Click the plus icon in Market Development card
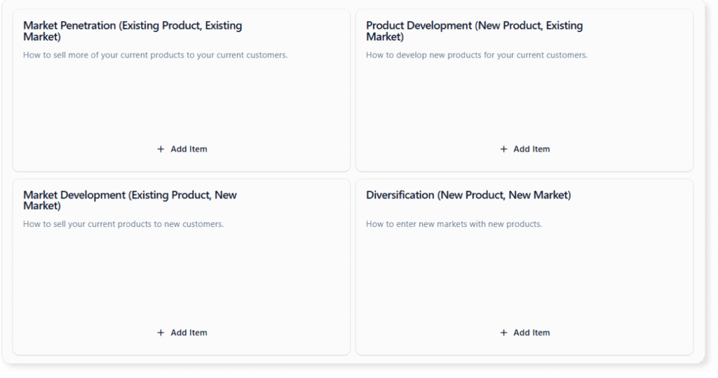Screen dimensions: 718x378 (161, 332)
